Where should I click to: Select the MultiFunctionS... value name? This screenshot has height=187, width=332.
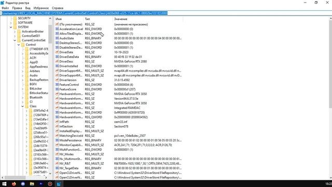[x=71, y=150]
